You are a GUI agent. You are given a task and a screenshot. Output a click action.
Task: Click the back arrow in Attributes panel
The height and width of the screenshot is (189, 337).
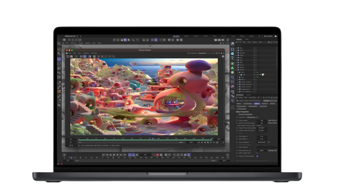(x=259, y=97)
